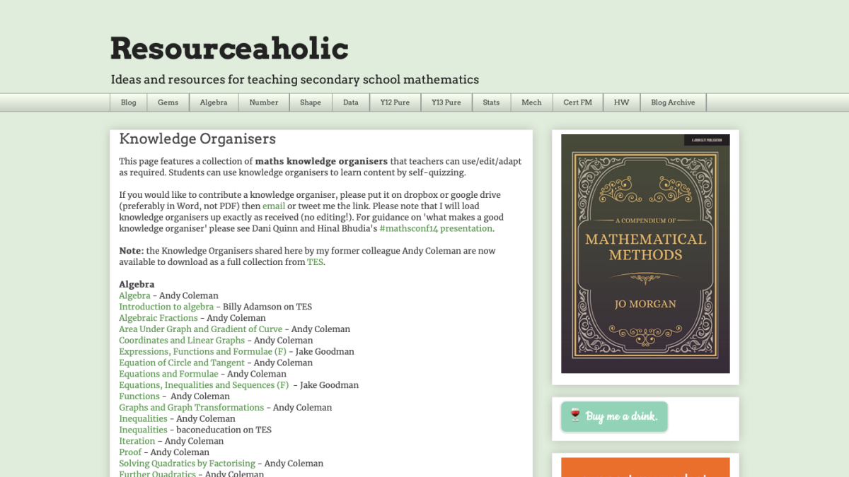Open the Gems section
Viewport: 849px width, 477px height.
coord(168,102)
